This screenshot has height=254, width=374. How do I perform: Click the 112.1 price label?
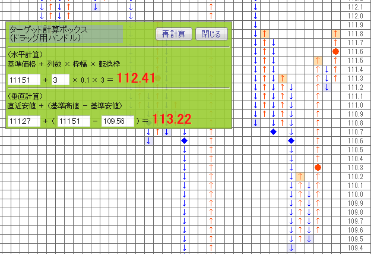pos(356,7)
